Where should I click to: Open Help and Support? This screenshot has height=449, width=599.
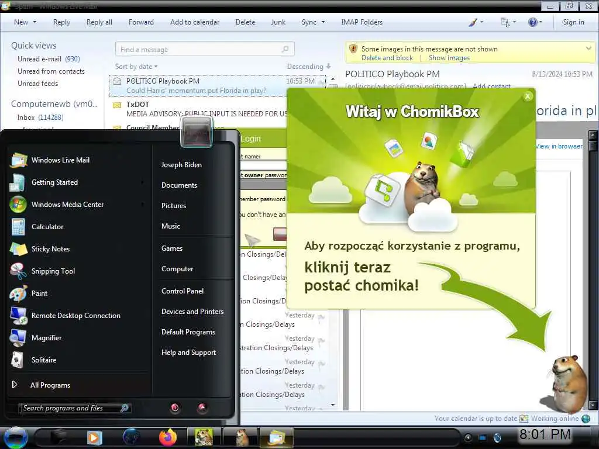(188, 353)
